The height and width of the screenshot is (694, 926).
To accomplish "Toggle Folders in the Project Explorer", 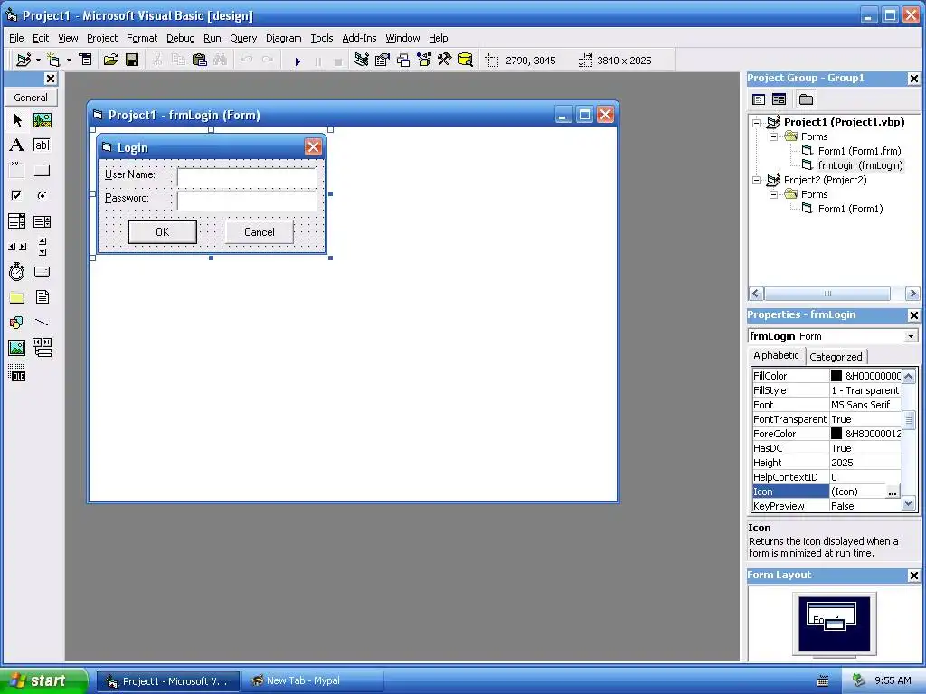I will [806, 99].
